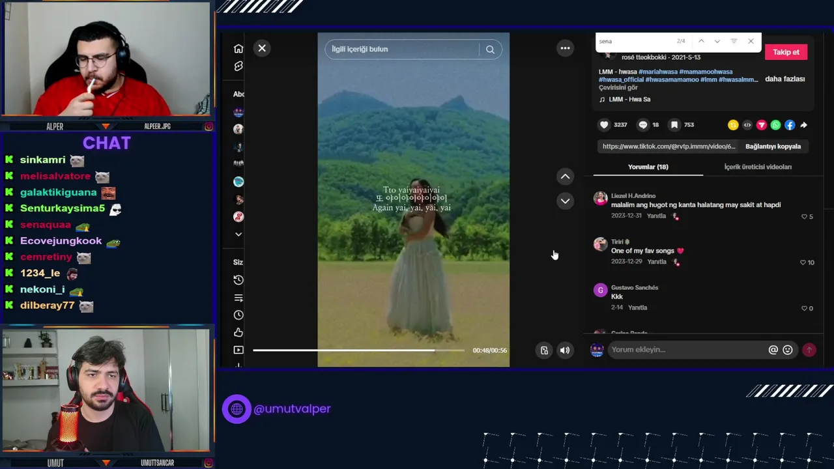Open the watch later clock icon
834x469 pixels.
[x=238, y=315]
